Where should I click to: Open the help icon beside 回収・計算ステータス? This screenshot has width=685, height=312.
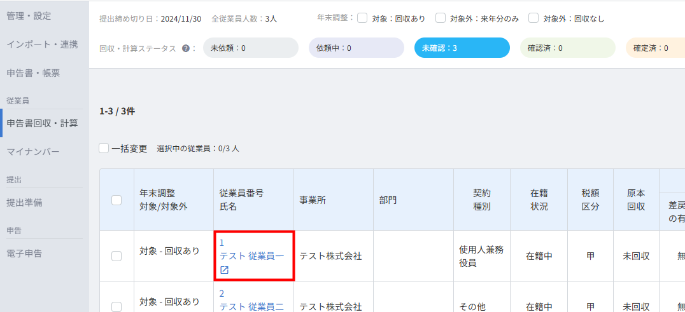click(x=186, y=48)
